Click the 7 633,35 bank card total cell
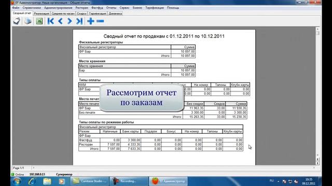This screenshot has height=186, width=332. [x=131, y=149]
